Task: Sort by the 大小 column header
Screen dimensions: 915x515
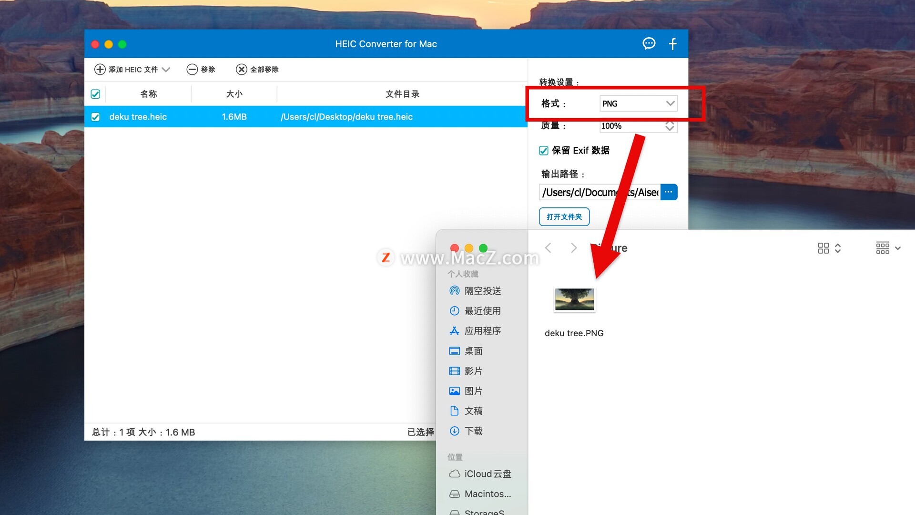Action: (234, 94)
